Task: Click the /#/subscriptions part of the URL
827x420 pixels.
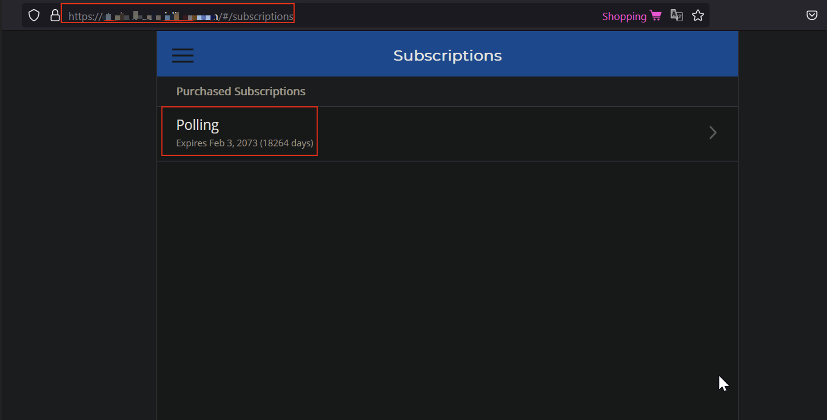Action: click(257, 16)
